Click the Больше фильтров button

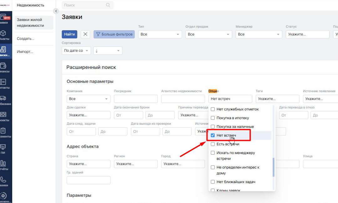pos(114,34)
